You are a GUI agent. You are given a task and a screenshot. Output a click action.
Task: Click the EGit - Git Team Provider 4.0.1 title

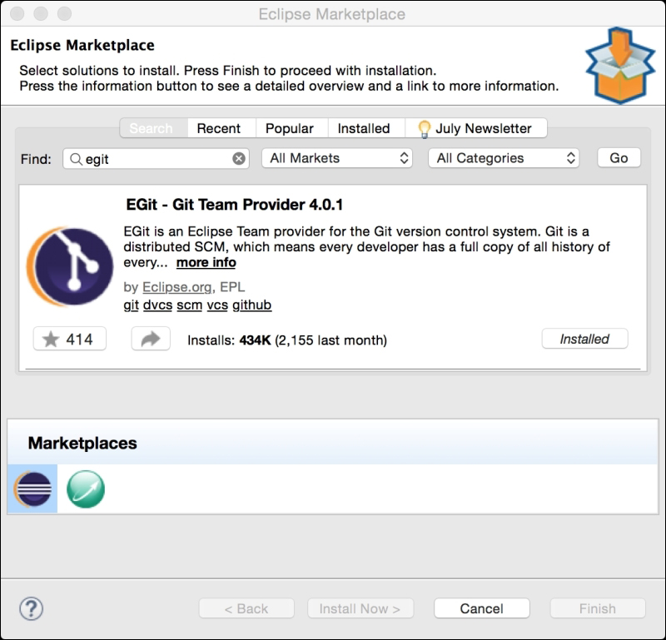click(x=235, y=205)
